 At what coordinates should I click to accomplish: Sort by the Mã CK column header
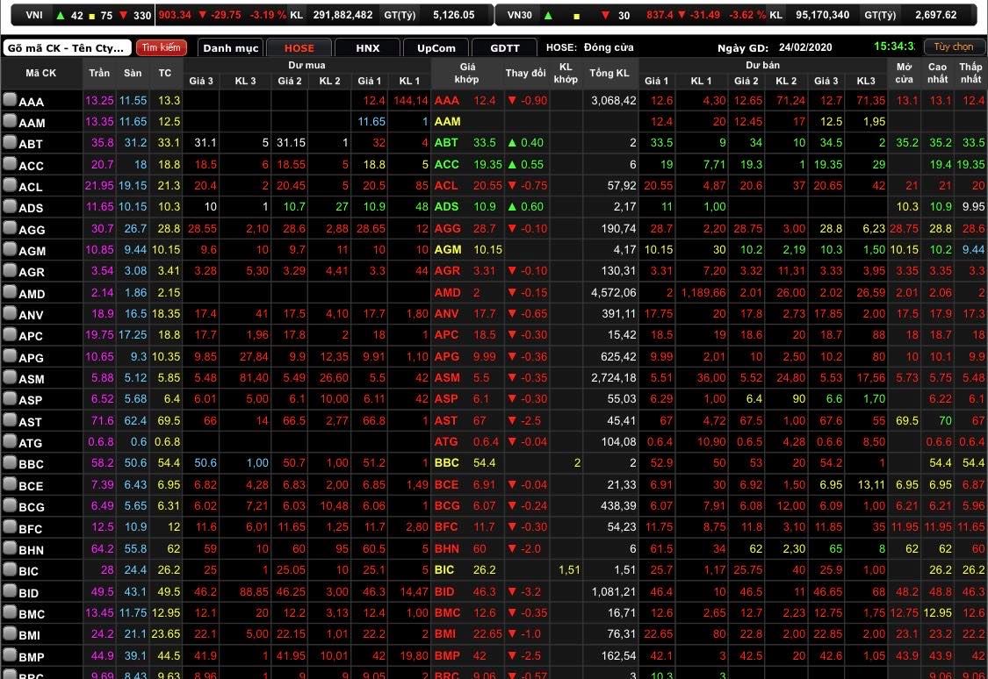[x=41, y=73]
